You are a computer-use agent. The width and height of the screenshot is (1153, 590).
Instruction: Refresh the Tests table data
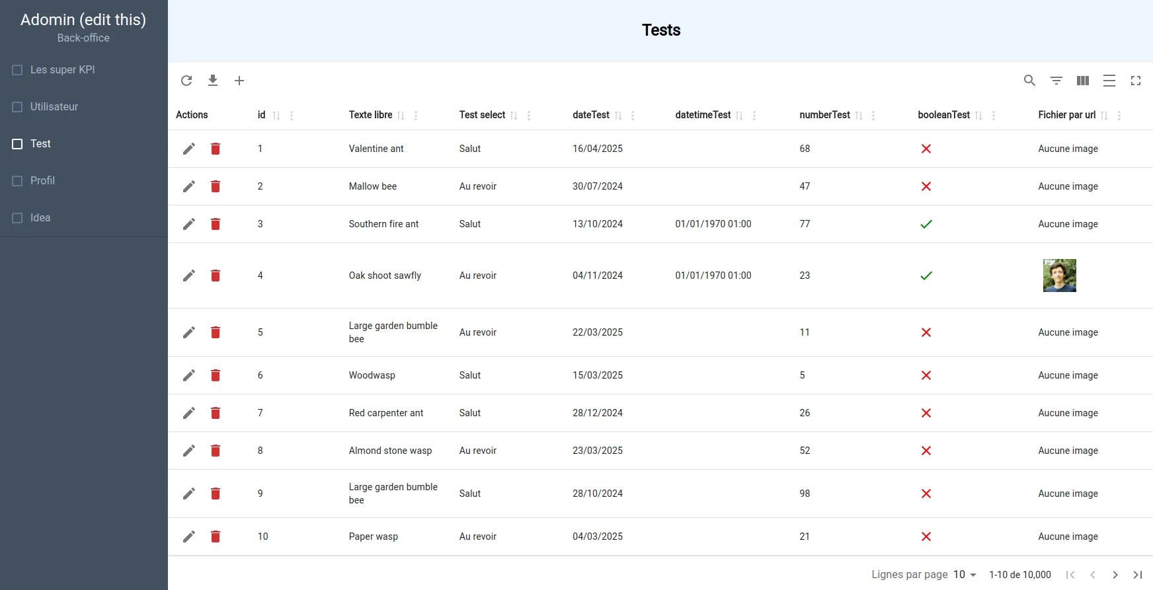pos(186,81)
